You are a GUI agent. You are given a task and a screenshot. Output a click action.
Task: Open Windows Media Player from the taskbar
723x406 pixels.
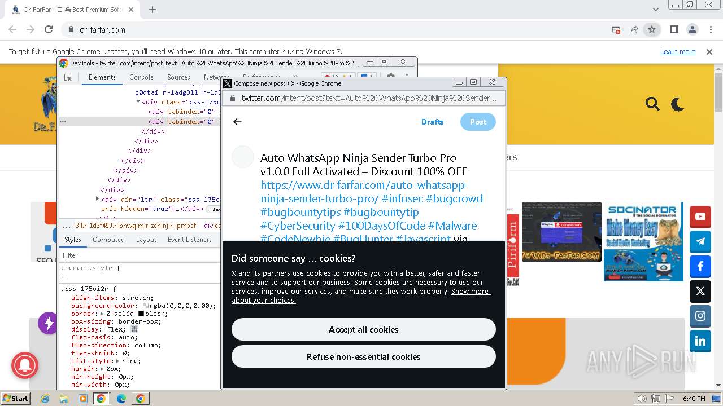click(x=83, y=399)
